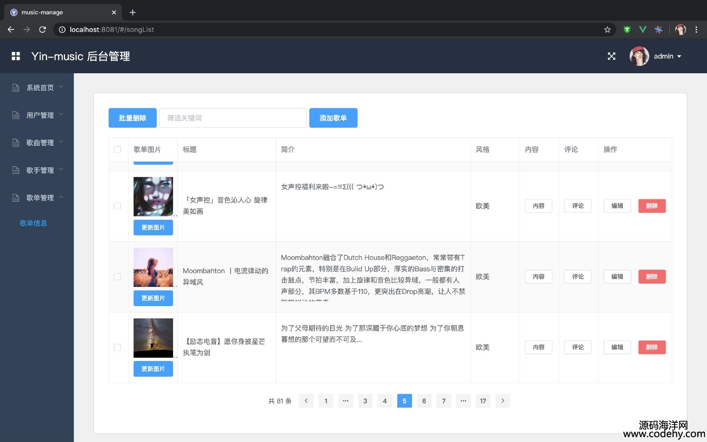Open the 歌曲管理 menu label
Image resolution: width=707 pixels, height=442 pixels.
(x=40, y=142)
